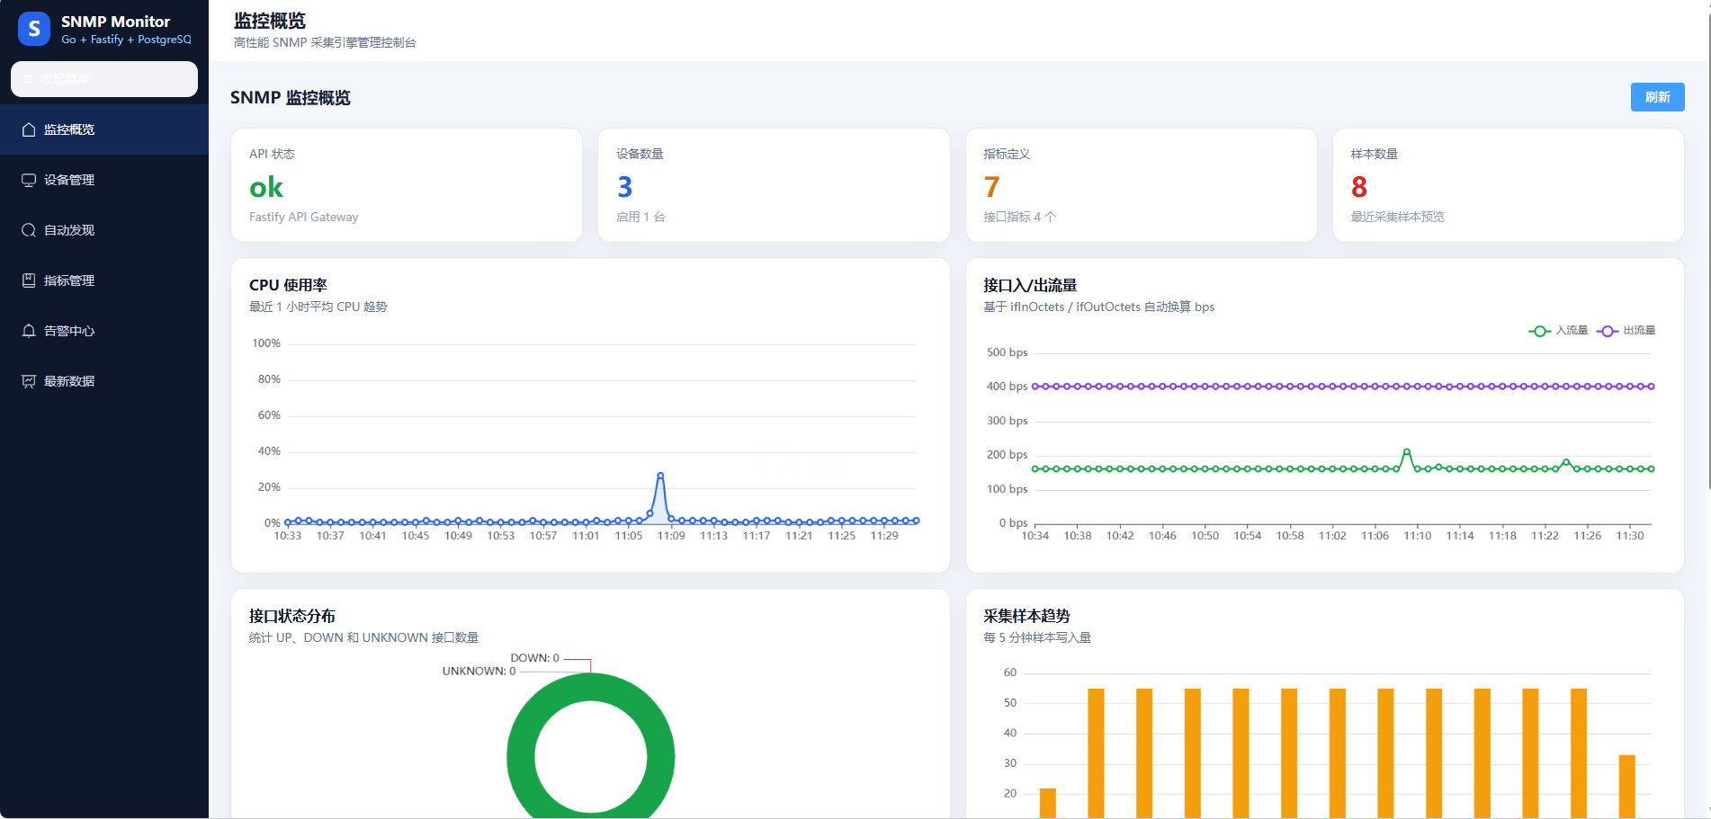Click the blue S logo icon
The height and width of the screenshot is (819, 1711).
[34, 29]
